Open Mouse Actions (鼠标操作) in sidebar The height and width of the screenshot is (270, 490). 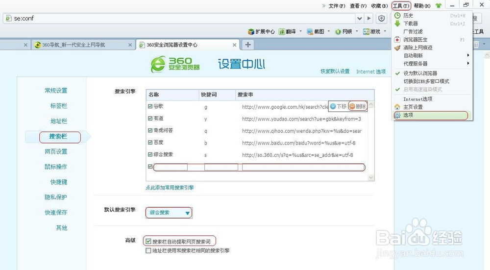pos(56,167)
